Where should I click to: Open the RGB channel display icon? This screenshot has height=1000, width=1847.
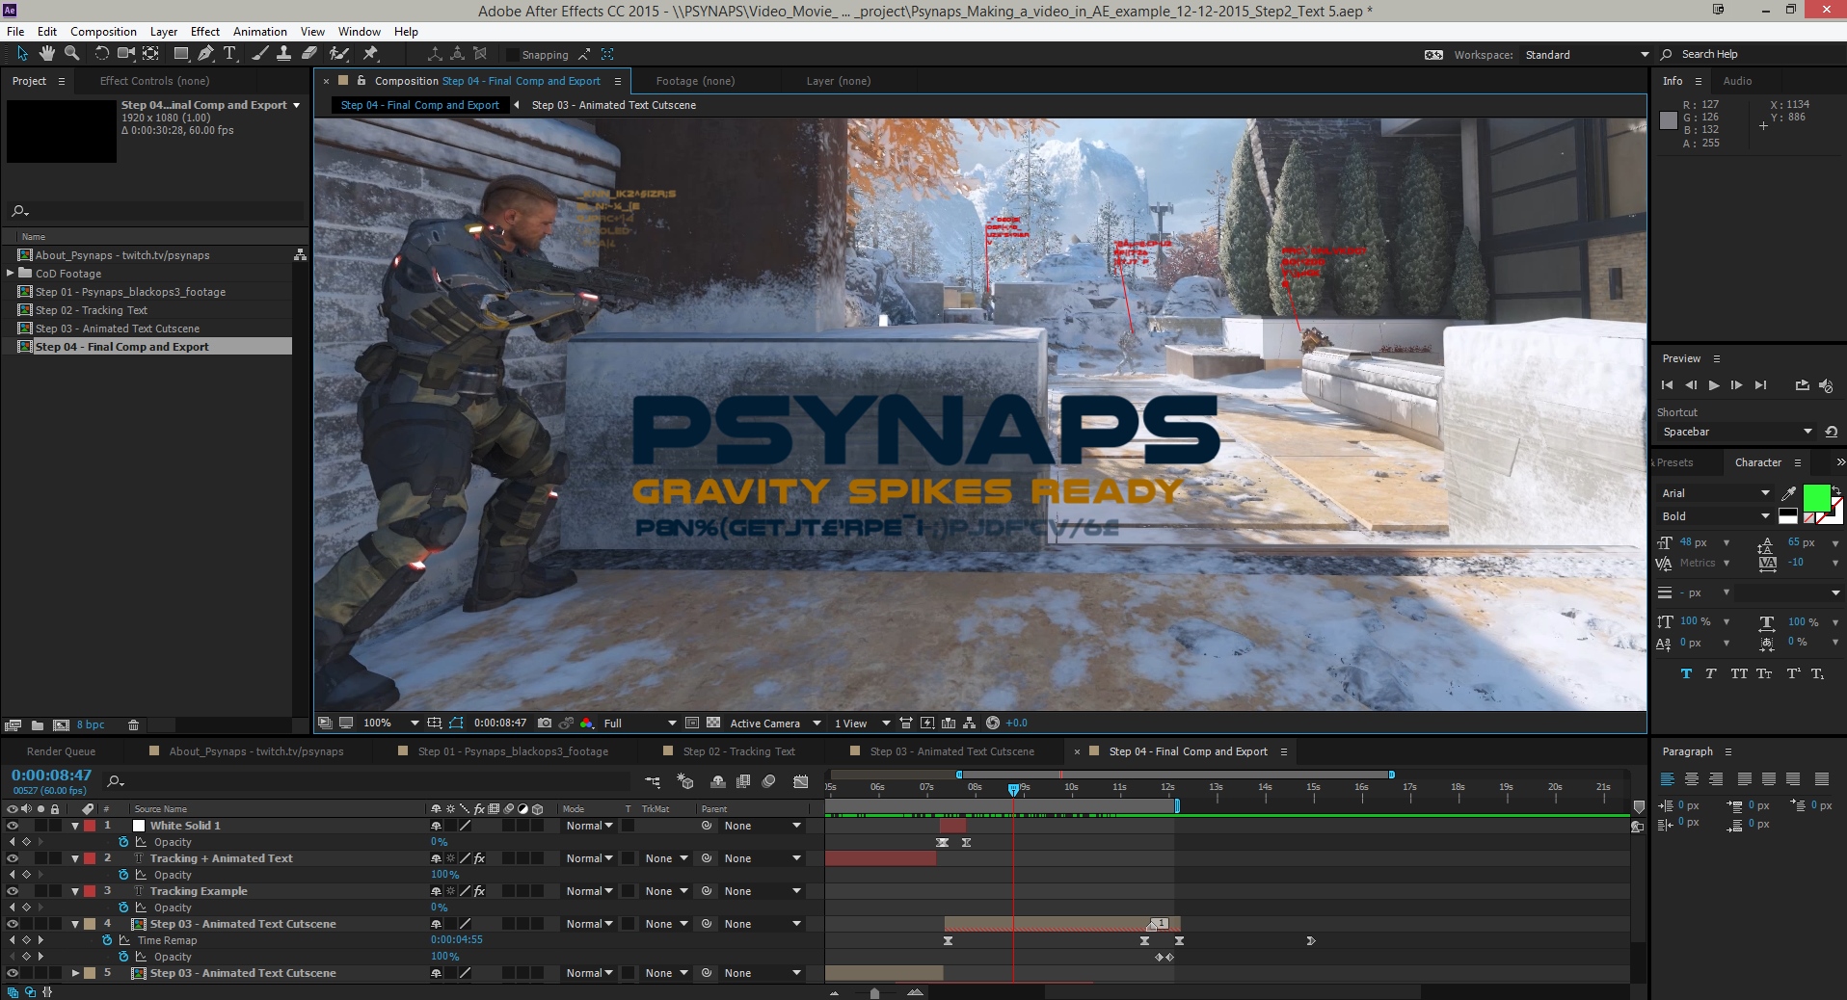click(587, 723)
